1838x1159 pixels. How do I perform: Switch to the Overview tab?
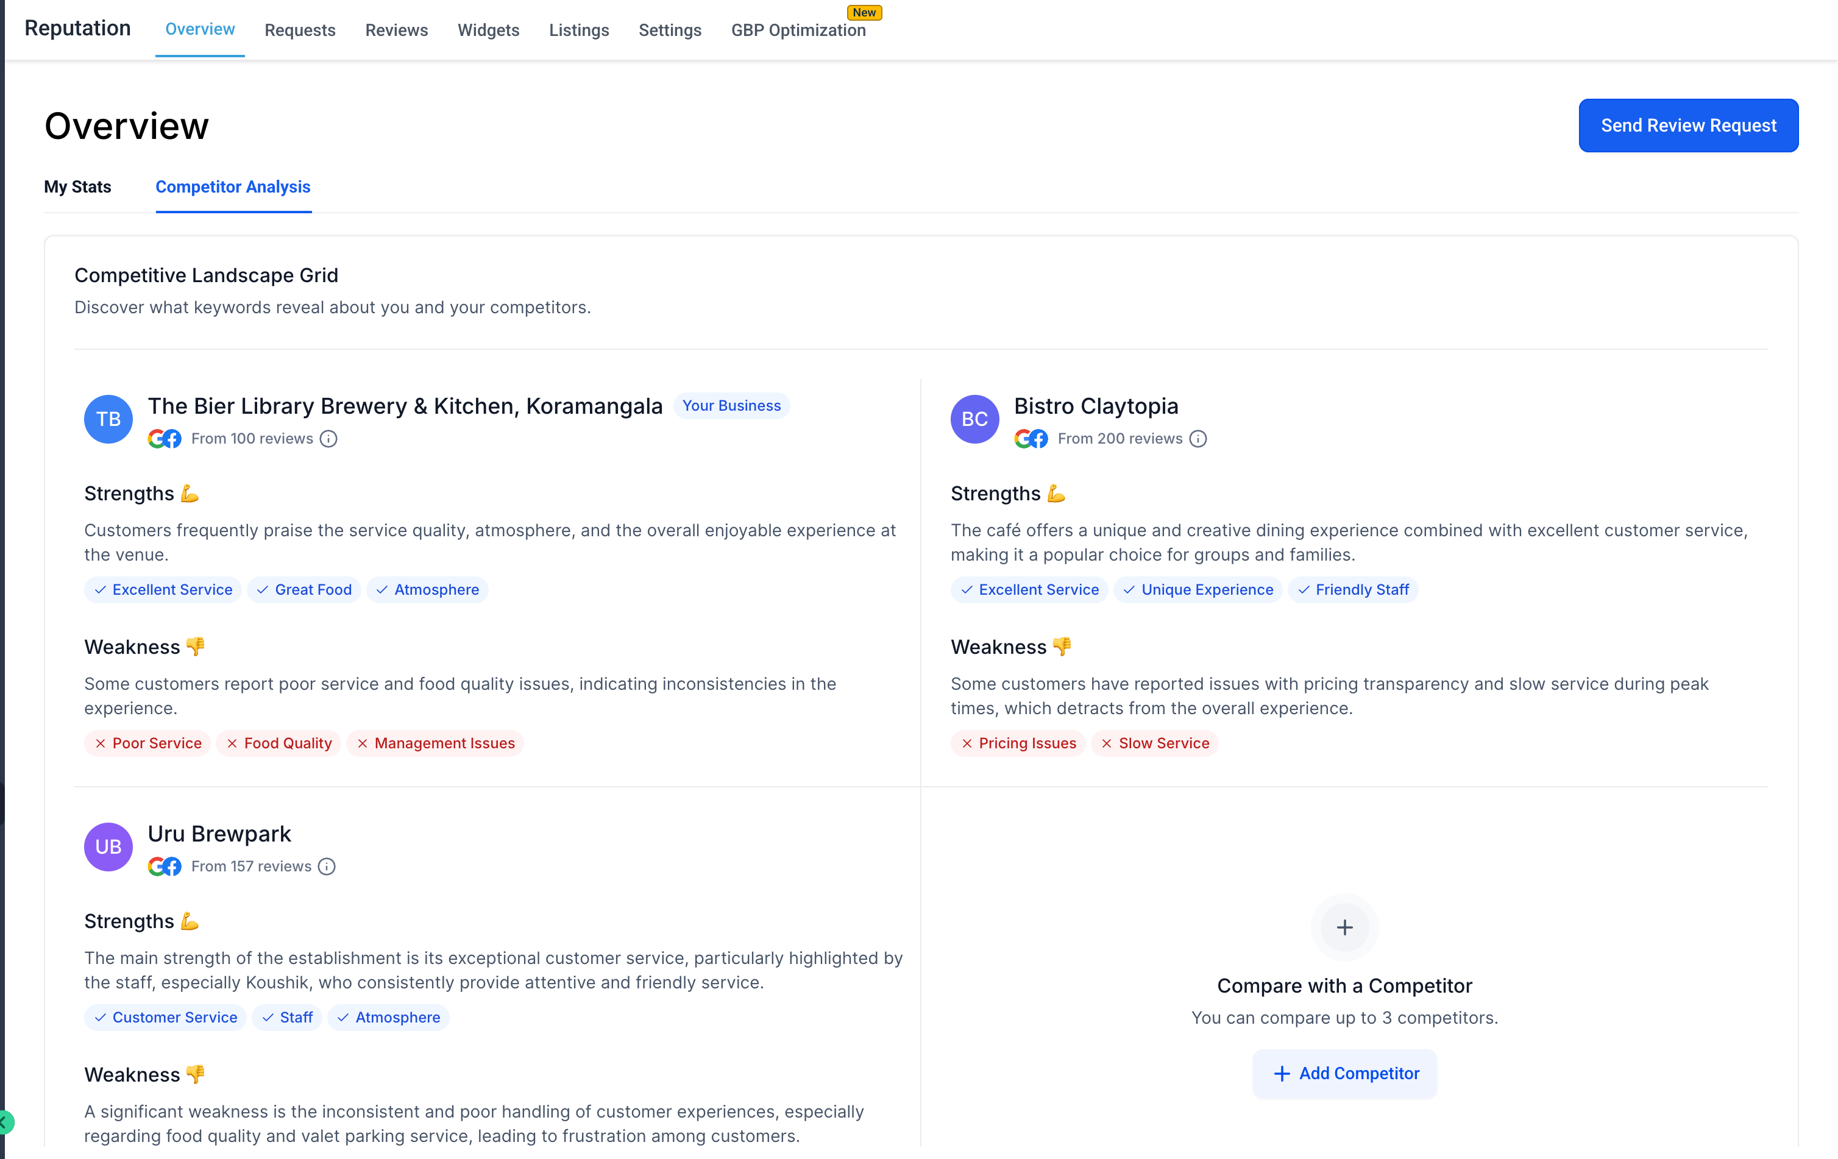[200, 29]
